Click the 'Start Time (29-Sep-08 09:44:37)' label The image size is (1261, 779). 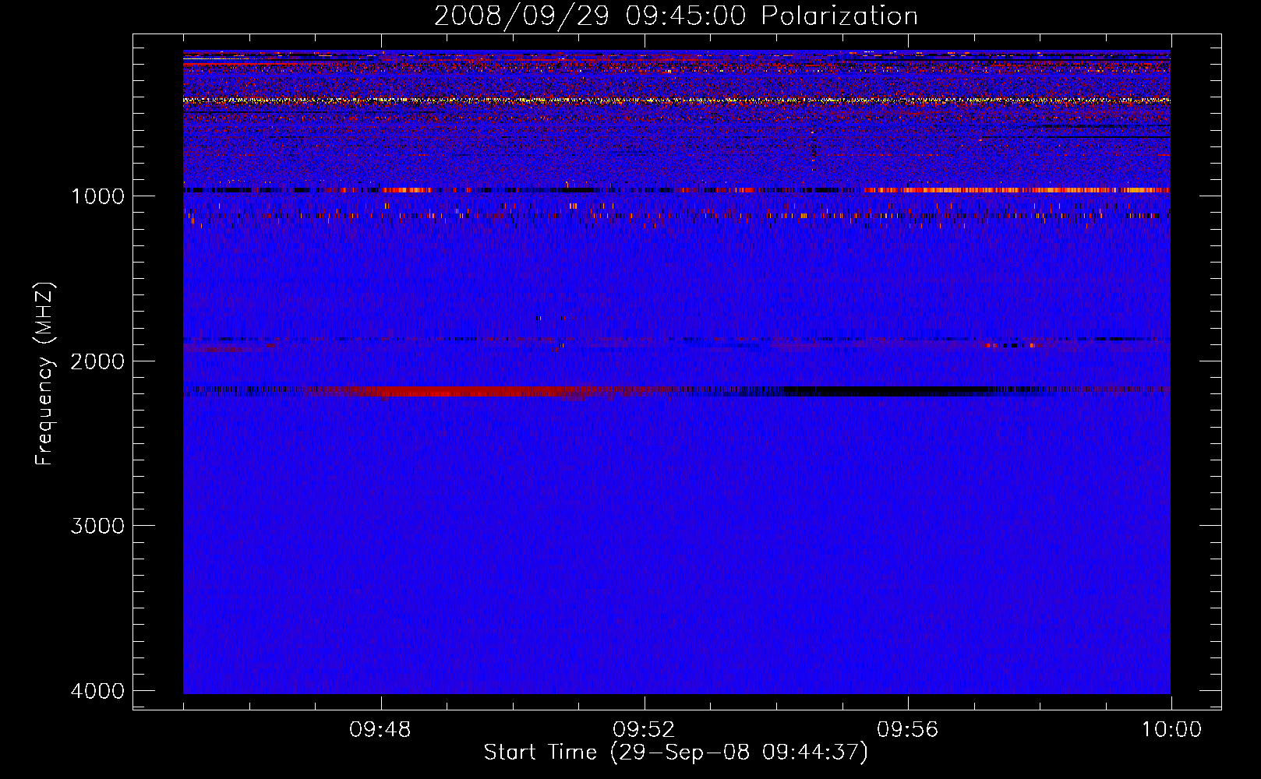(x=676, y=753)
